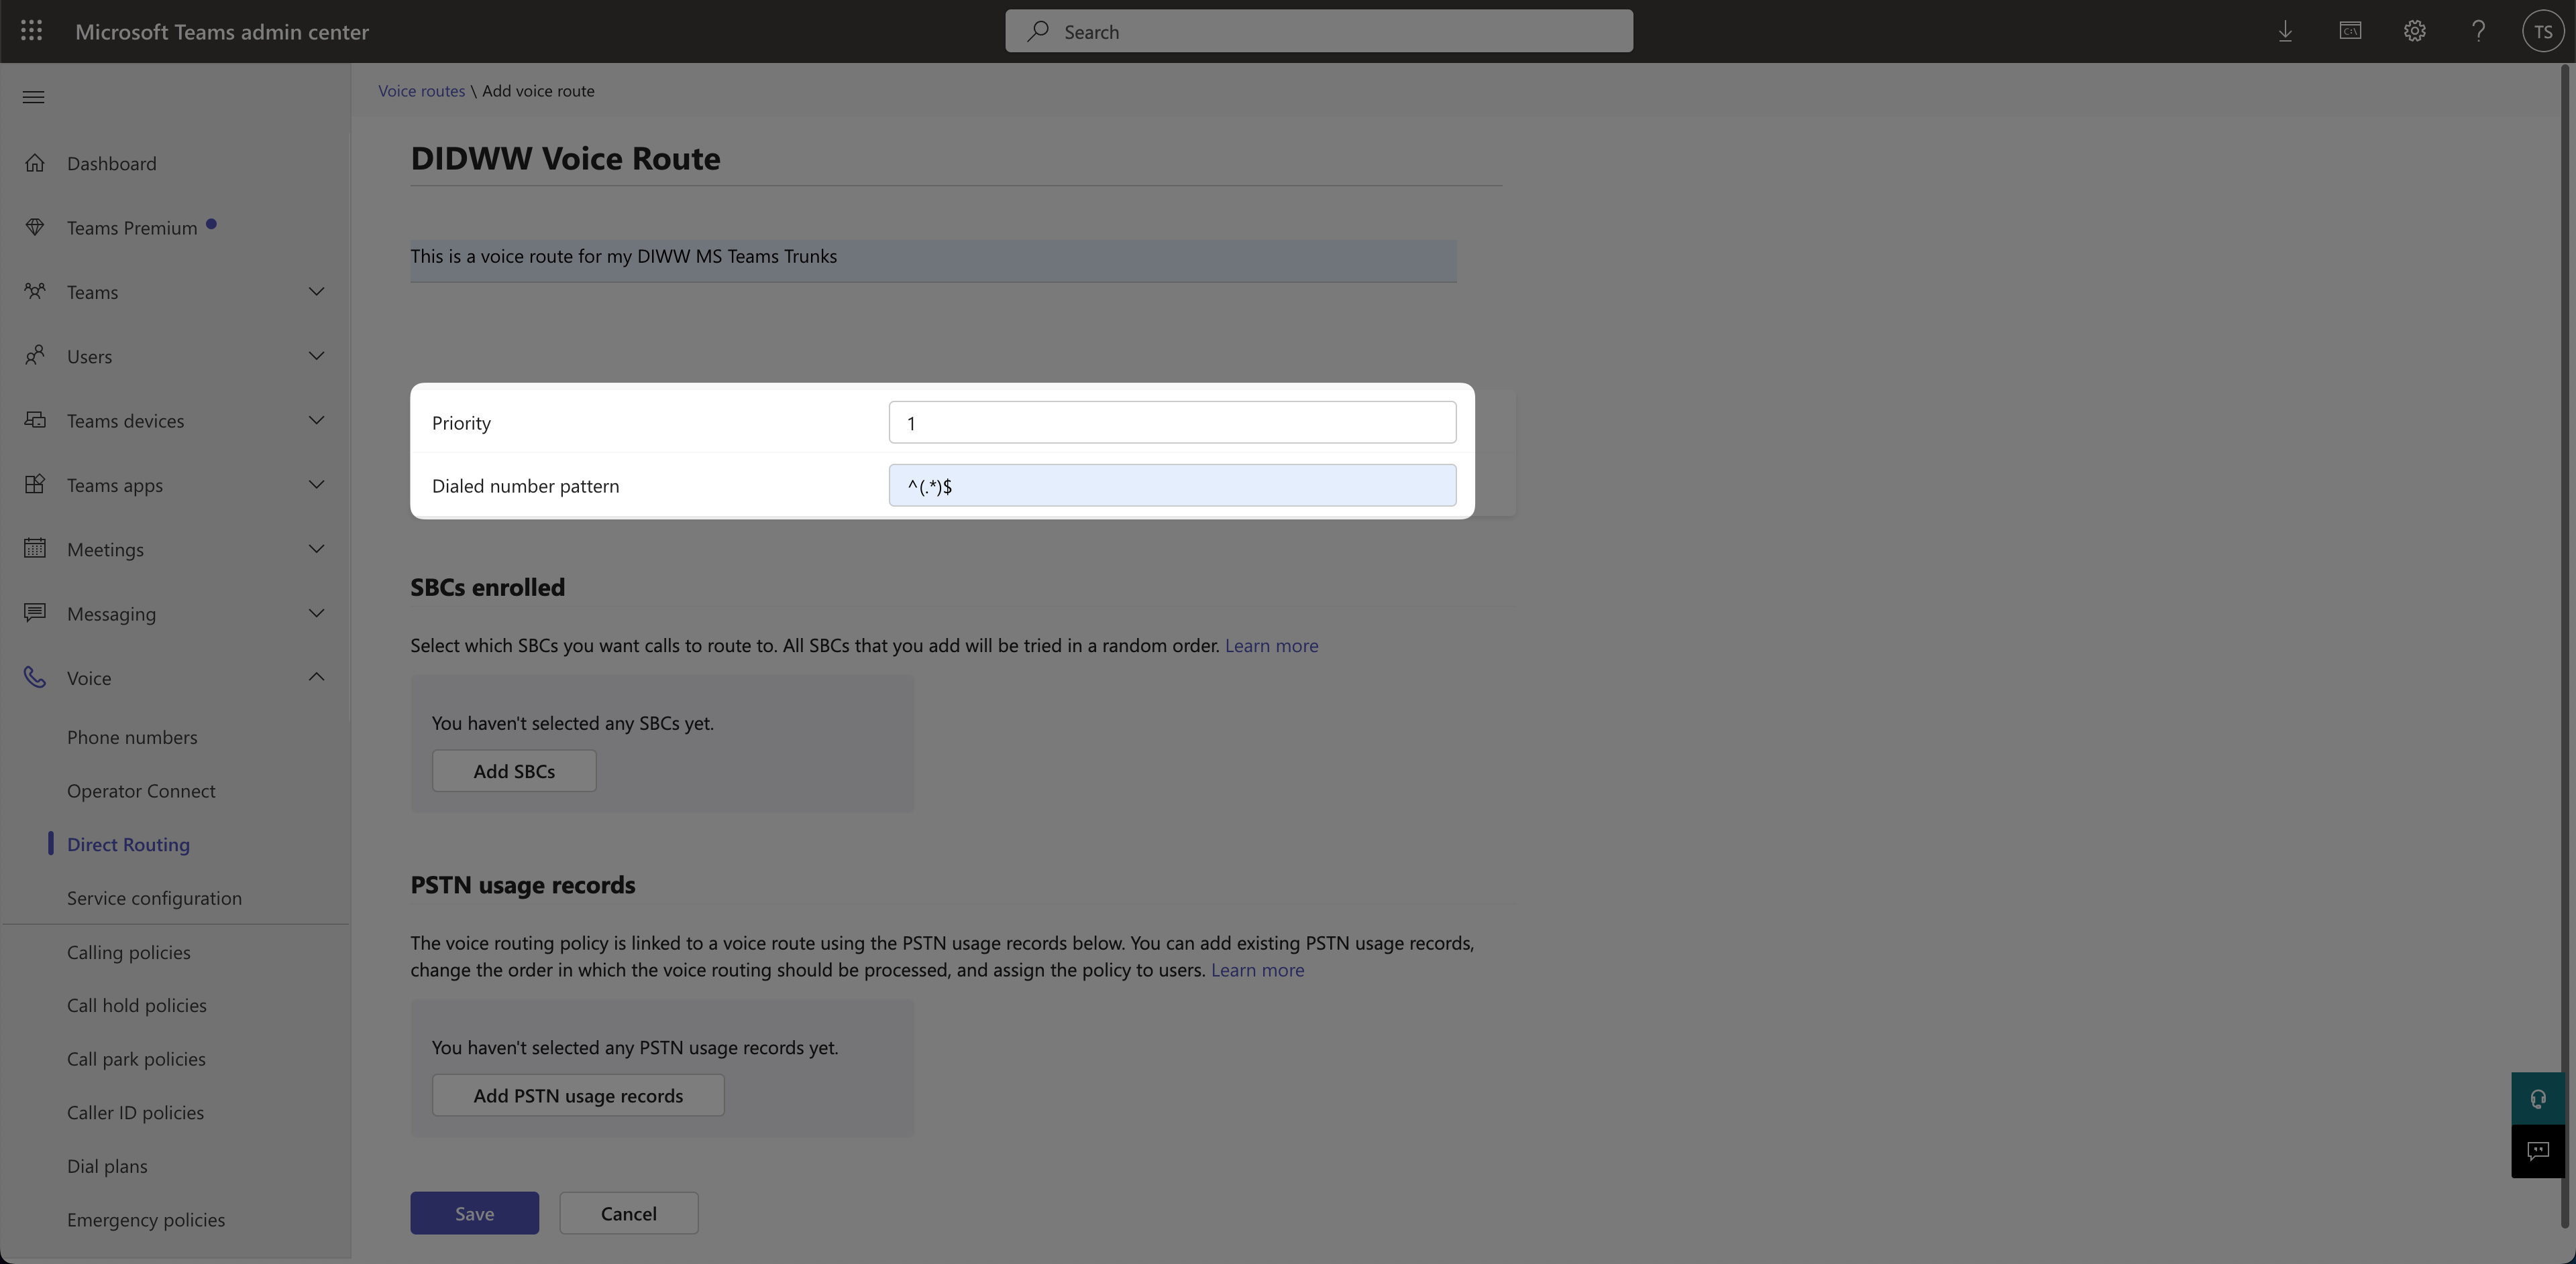Screen dimensions: 2576x1264
Task: Open Emergency policies page
Action: (x=146, y=1220)
